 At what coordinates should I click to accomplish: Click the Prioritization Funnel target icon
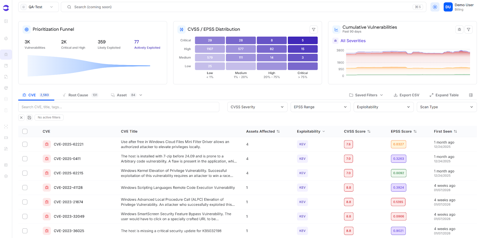27,29
